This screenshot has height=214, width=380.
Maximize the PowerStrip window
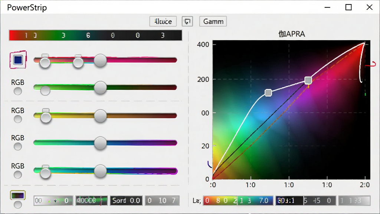point(348,7)
